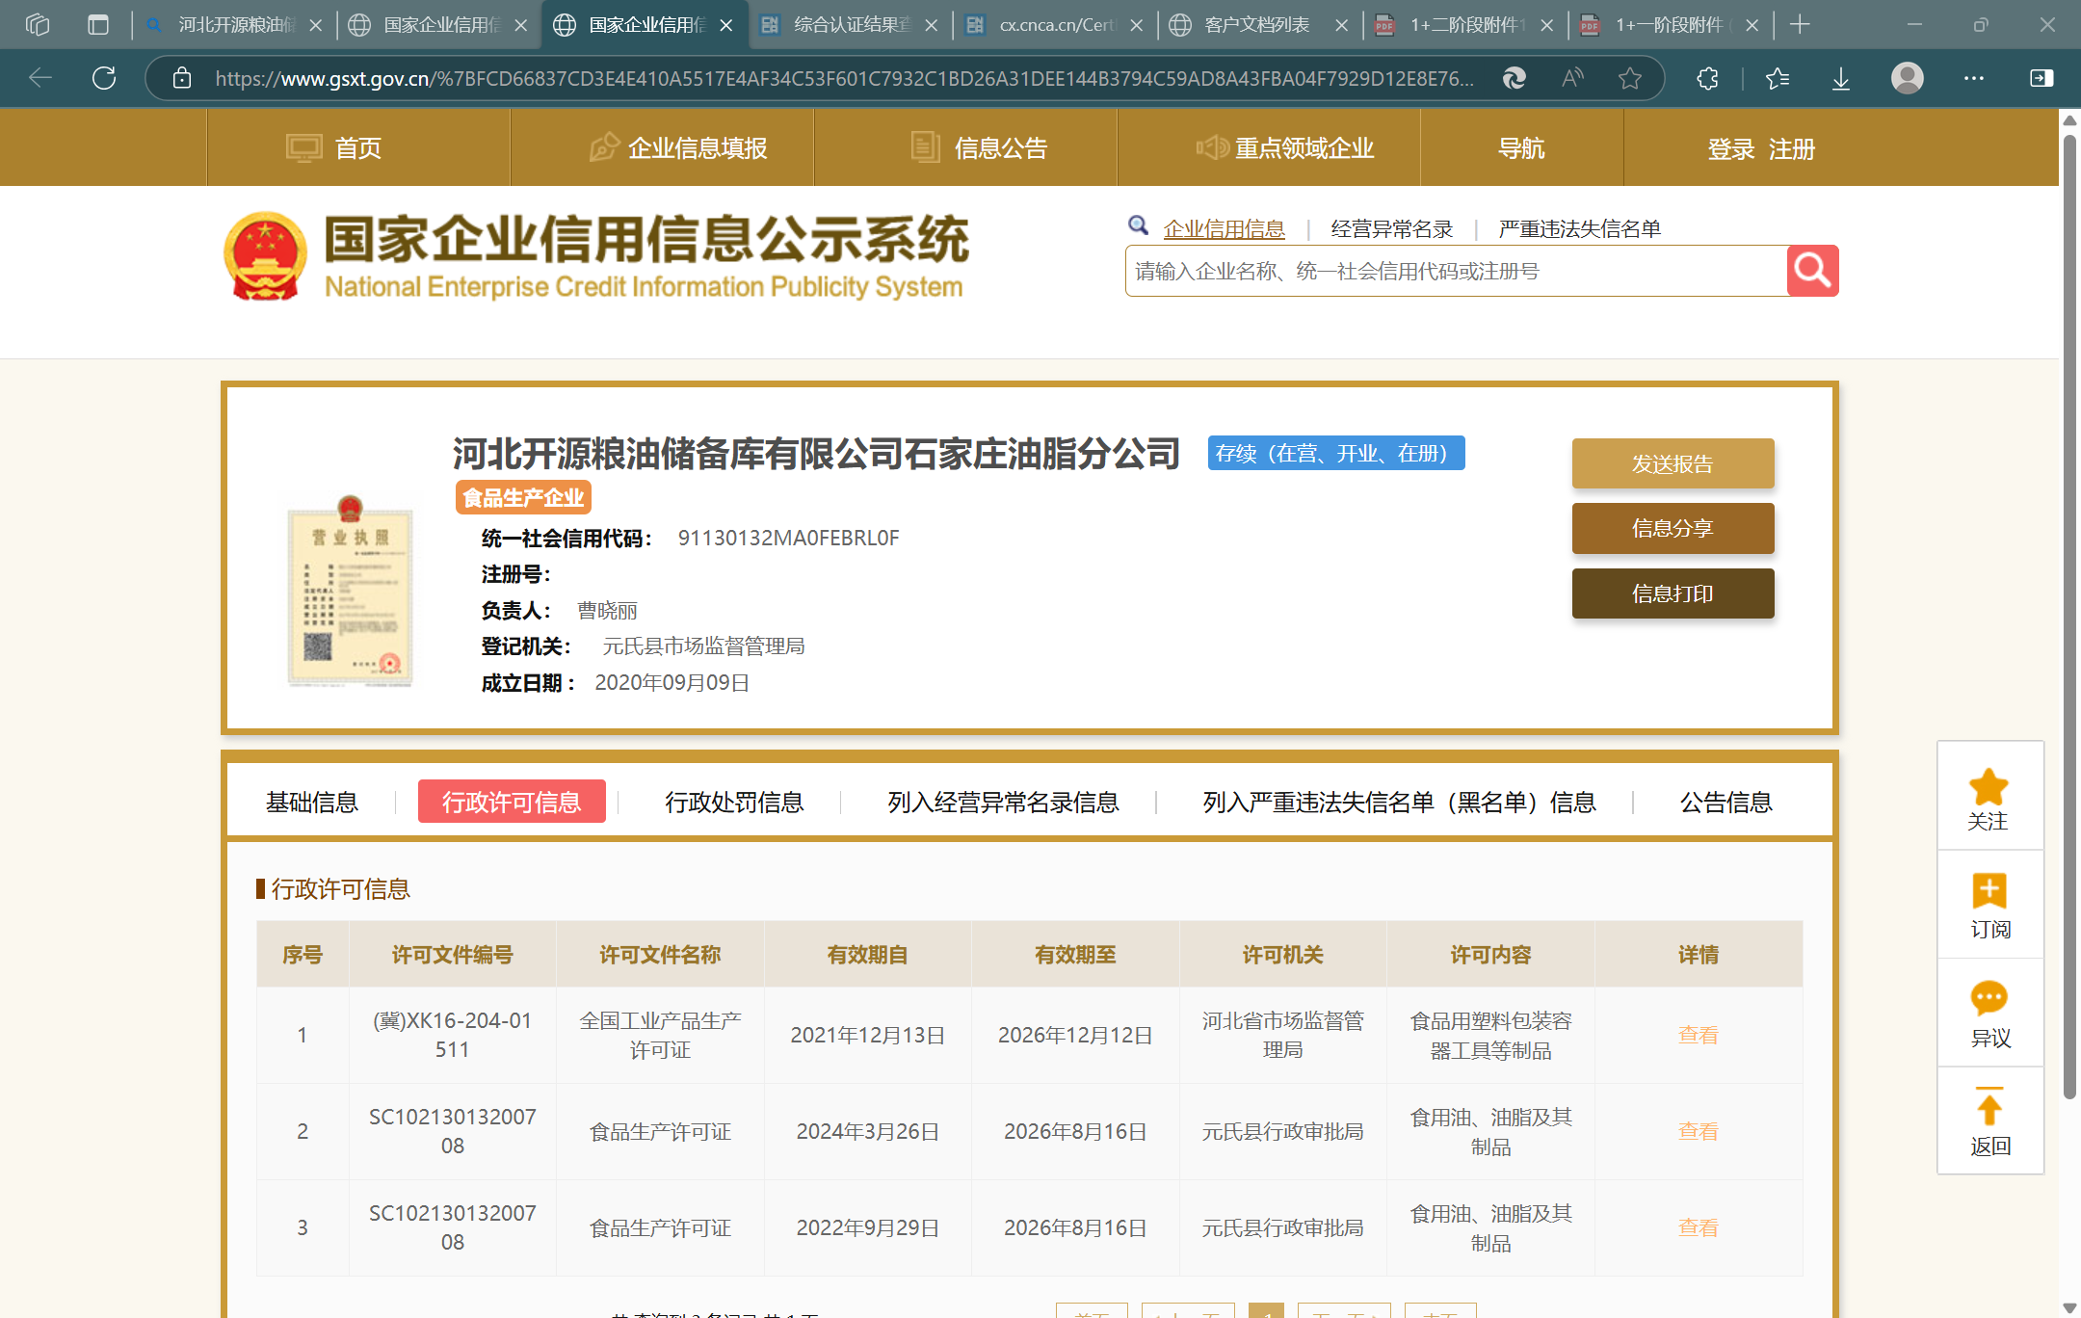Select 企业信息信息 search category

(x=1225, y=228)
